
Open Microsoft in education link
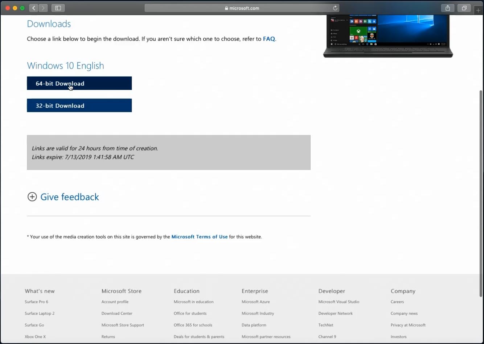pyautogui.click(x=194, y=302)
